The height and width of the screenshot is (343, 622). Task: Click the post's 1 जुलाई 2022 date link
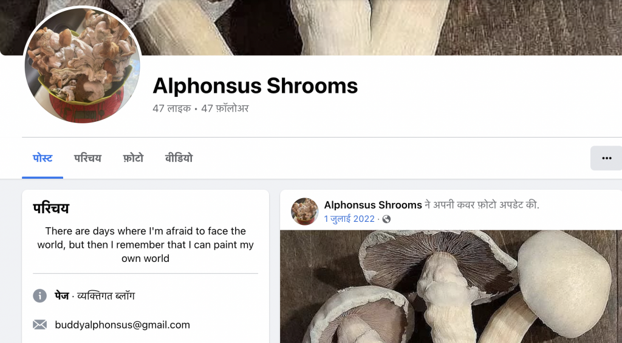pos(349,219)
